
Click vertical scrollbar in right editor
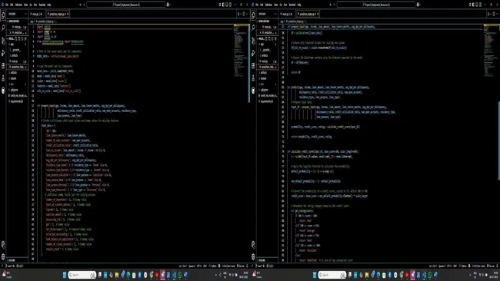tap(499, 140)
